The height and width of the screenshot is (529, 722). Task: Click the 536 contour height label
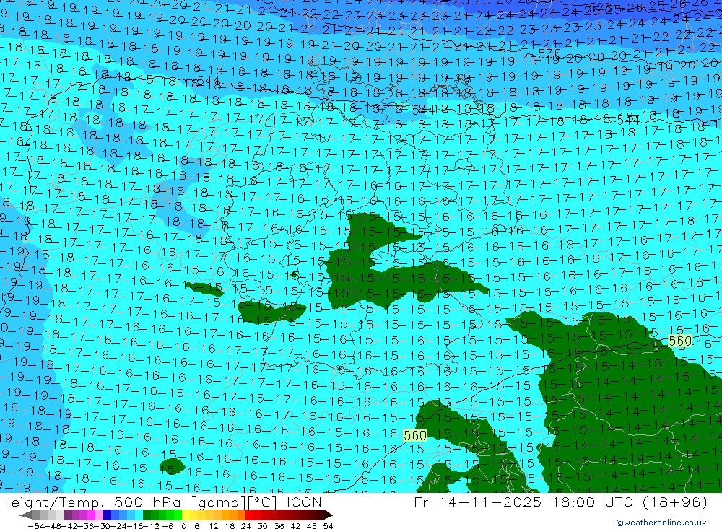click(549, 54)
